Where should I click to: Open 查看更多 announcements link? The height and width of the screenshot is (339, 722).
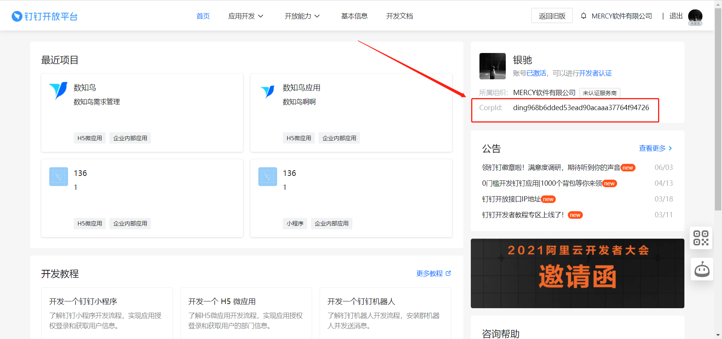click(652, 148)
